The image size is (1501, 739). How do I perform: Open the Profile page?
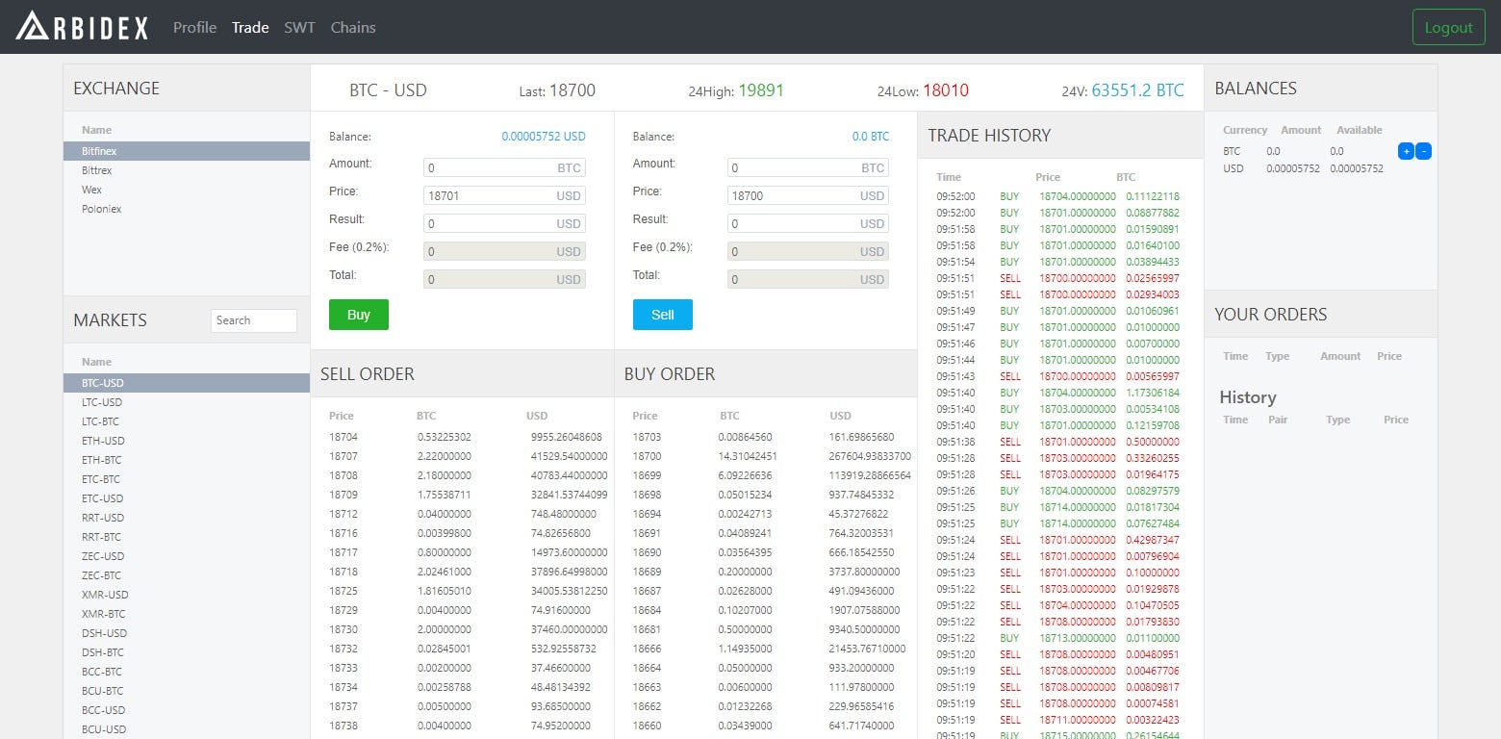pos(194,27)
